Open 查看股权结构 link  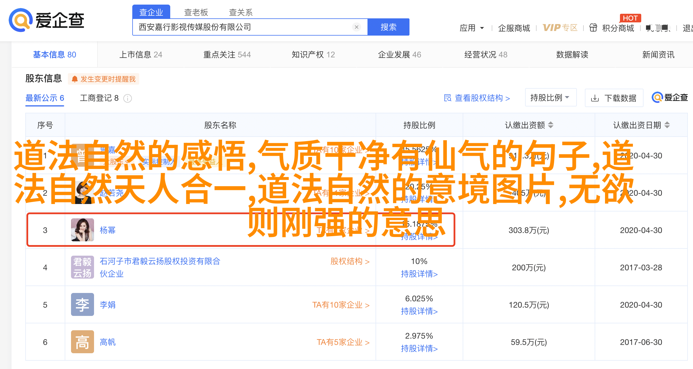click(x=482, y=98)
